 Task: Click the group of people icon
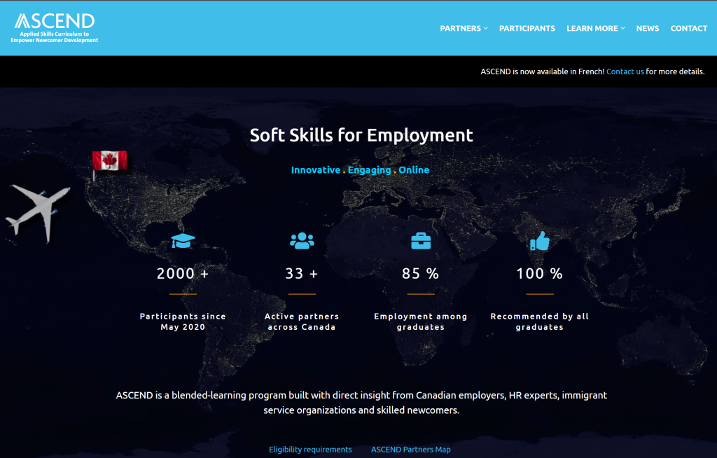302,241
